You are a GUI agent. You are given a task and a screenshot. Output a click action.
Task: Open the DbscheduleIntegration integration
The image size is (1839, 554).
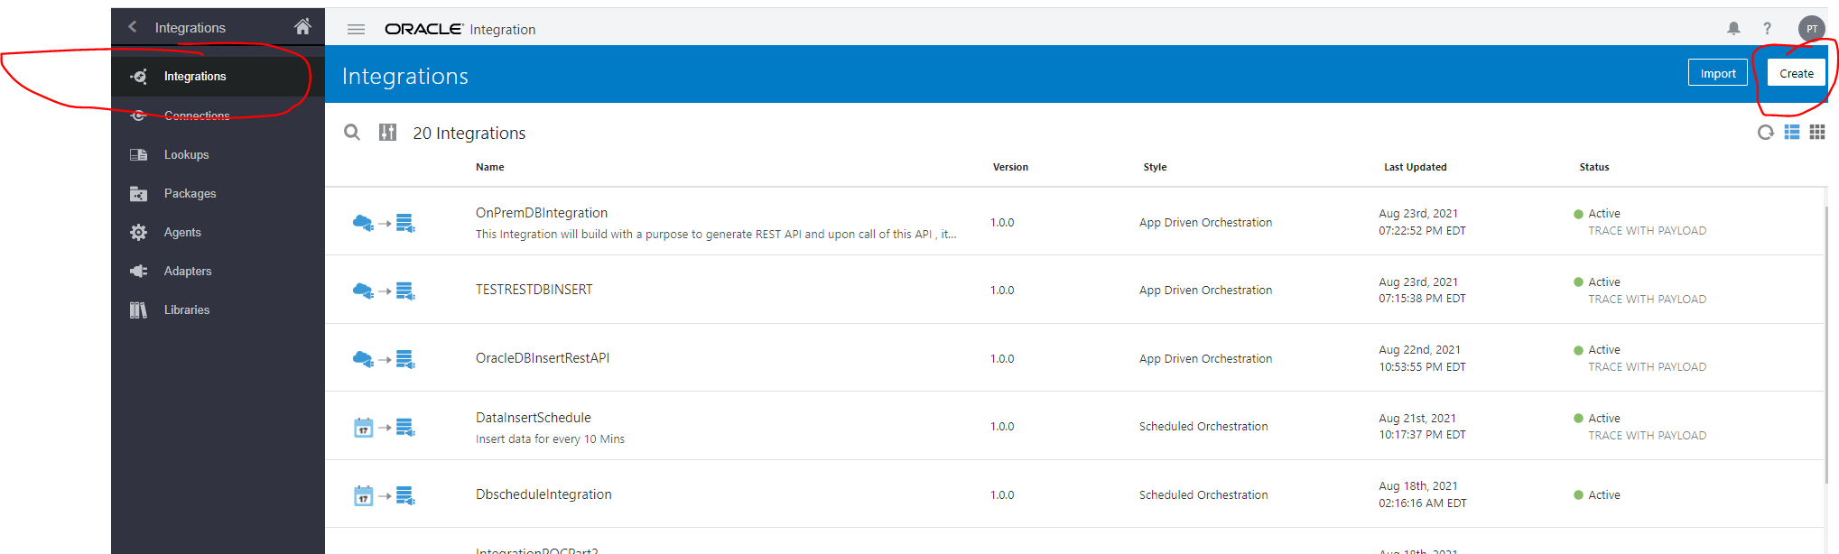point(543,494)
